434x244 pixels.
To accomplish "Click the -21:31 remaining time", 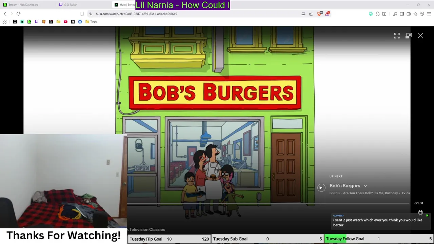I will pyautogui.click(x=419, y=203).
